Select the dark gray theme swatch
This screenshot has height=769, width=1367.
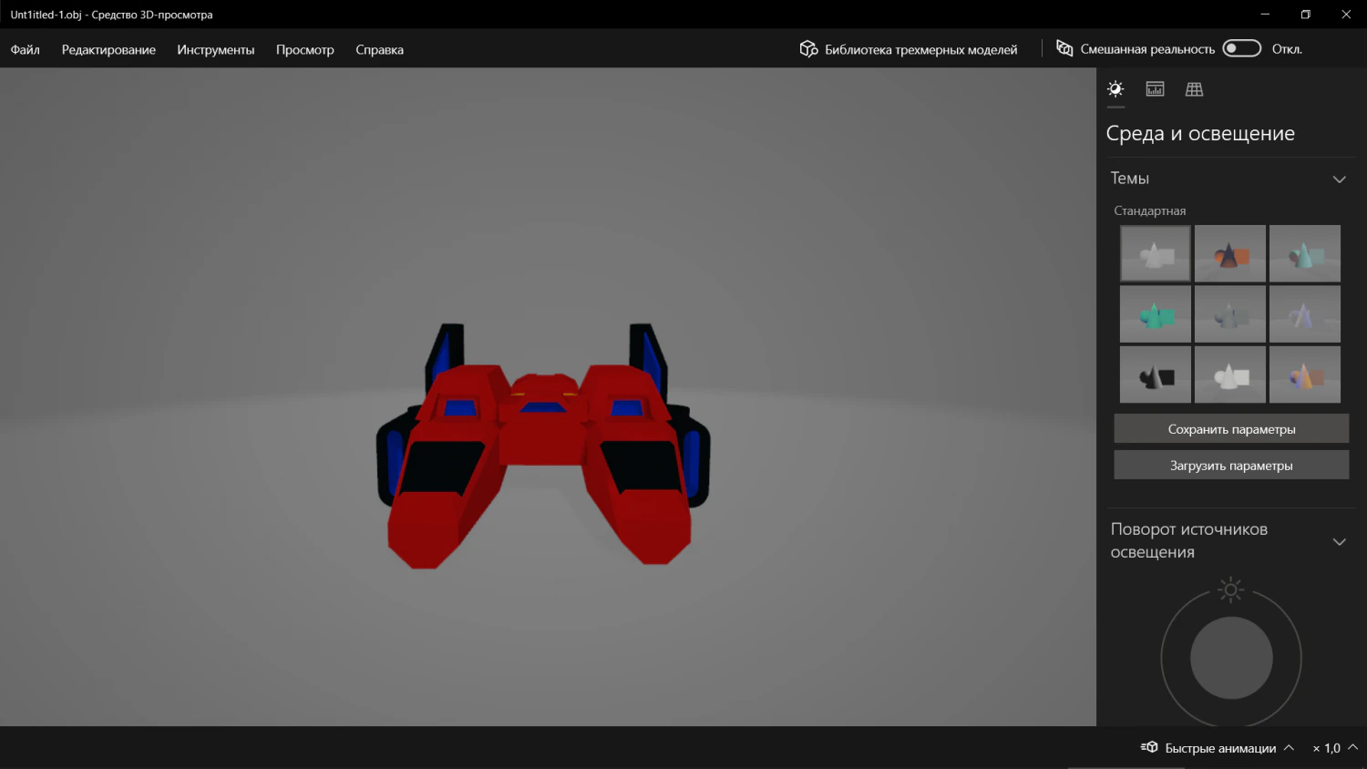tap(1155, 374)
